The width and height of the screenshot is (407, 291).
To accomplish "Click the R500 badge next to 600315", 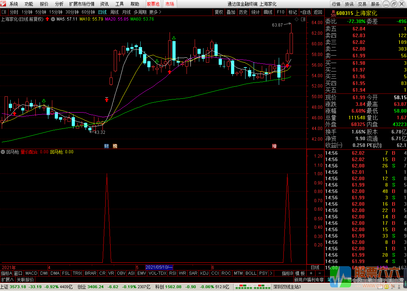I will click(x=333, y=13).
